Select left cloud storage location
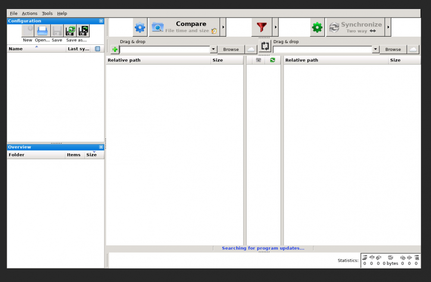 [x=251, y=50]
